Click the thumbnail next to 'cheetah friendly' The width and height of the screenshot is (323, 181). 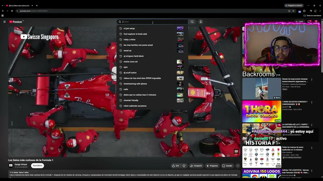point(180,100)
